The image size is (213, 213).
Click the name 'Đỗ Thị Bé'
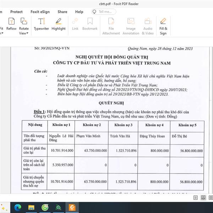point(179,136)
